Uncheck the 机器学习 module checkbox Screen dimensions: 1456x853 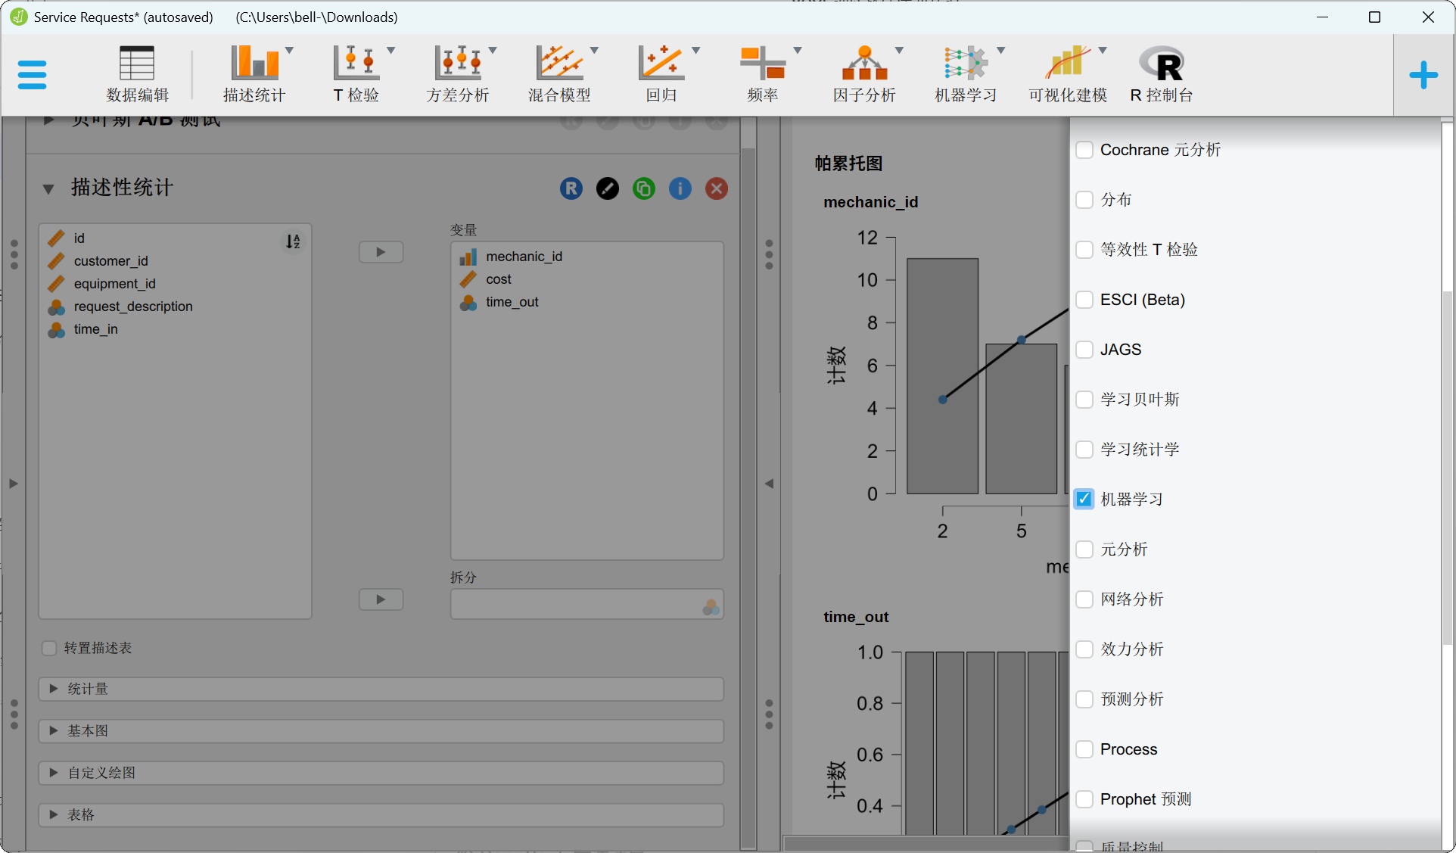tap(1084, 499)
